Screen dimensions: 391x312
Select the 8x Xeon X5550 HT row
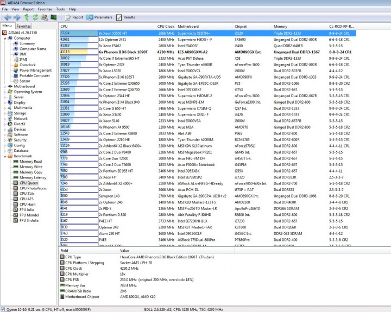[x=208, y=33]
